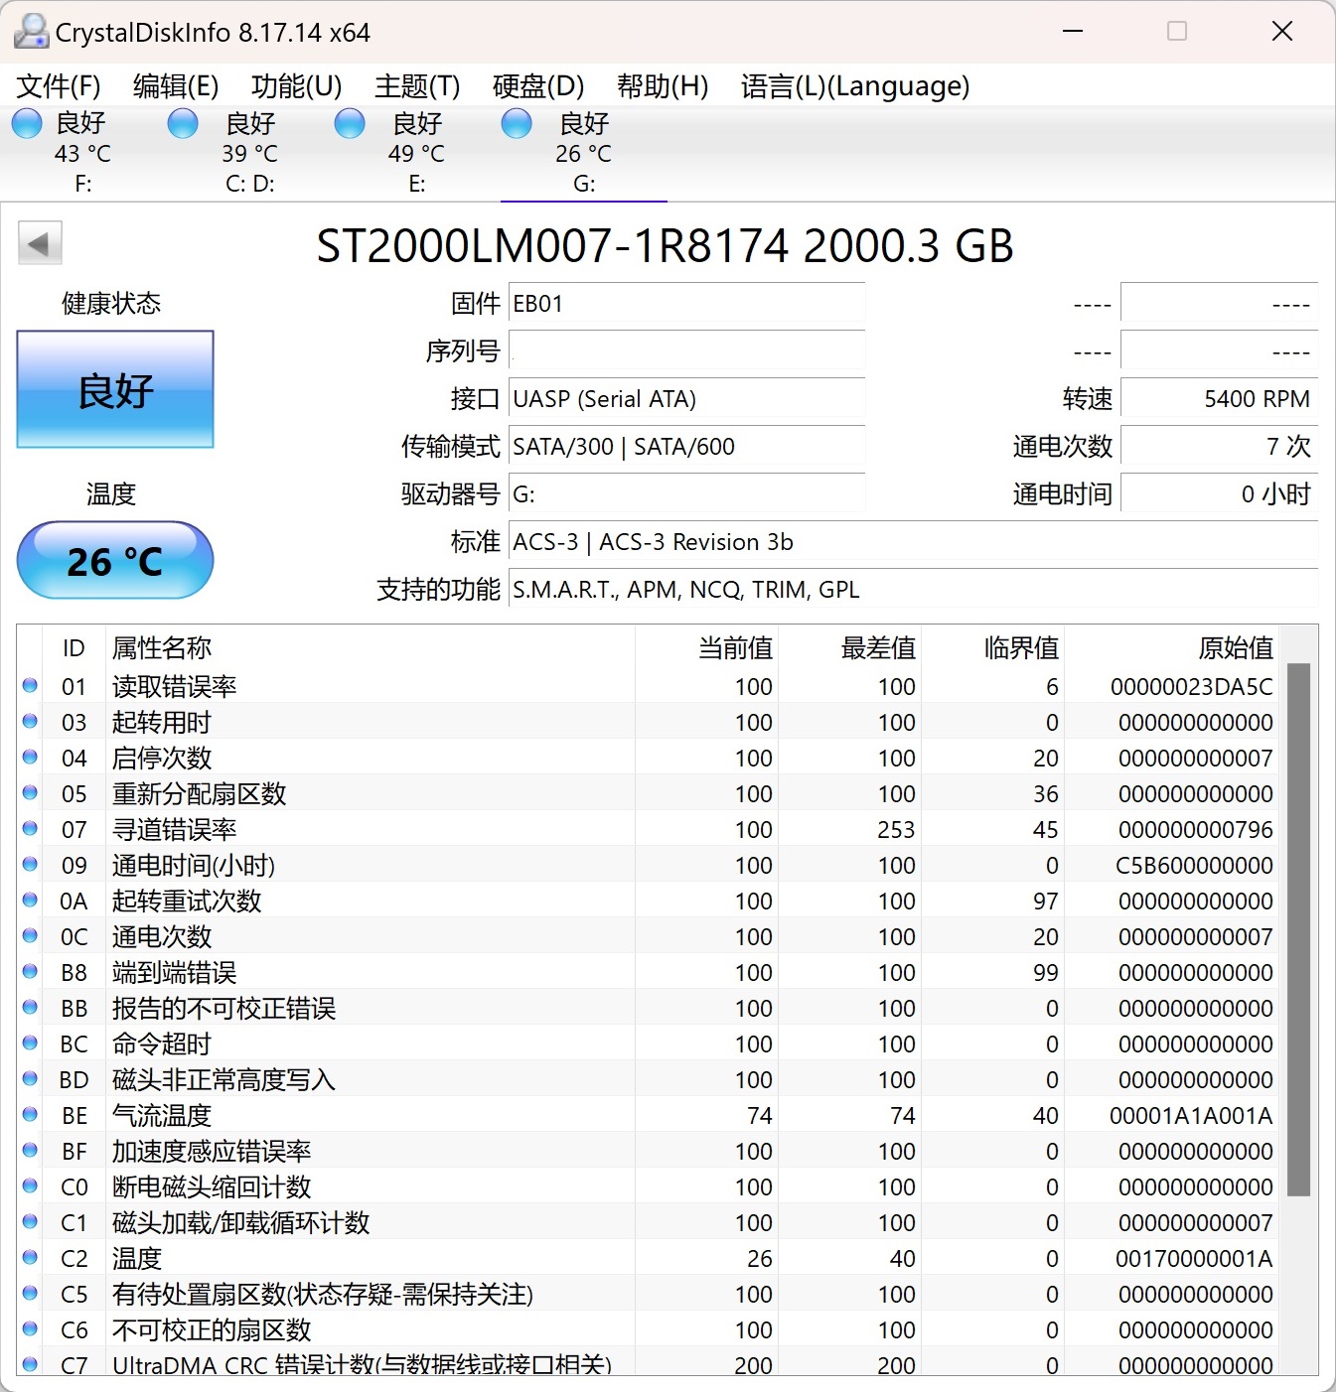The width and height of the screenshot is (1336, 1392).
Task: Click the CrystalDiskInfo app icon in the title bar
Action: click(31, 32)
